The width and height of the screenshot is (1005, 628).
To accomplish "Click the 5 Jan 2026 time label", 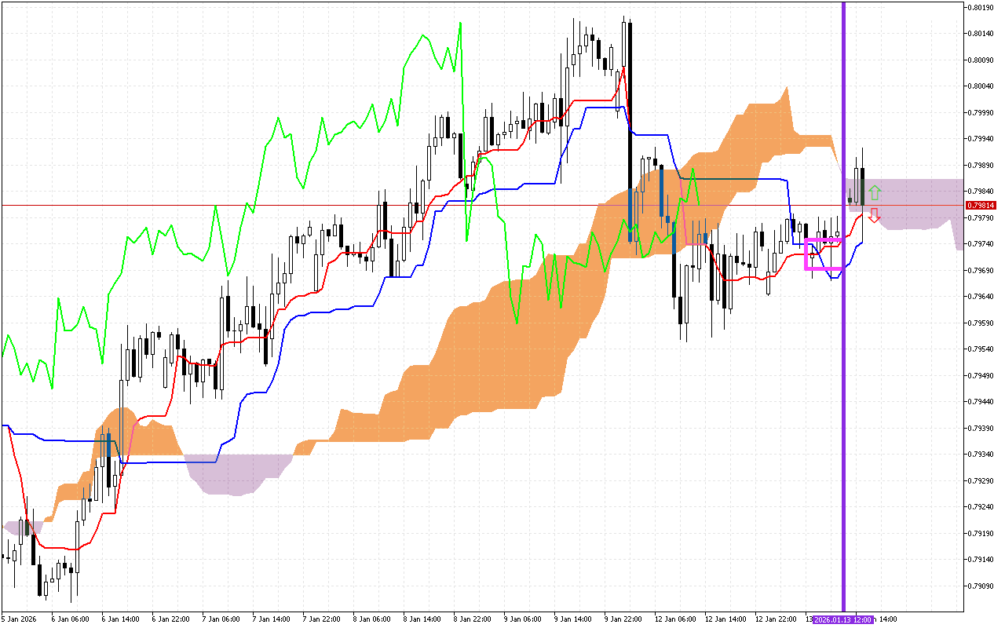I will (x=20, y=619).
